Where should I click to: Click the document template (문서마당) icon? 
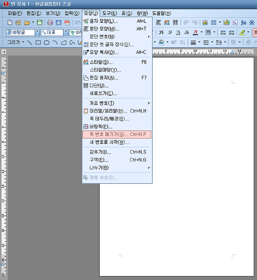pos(18,22)
